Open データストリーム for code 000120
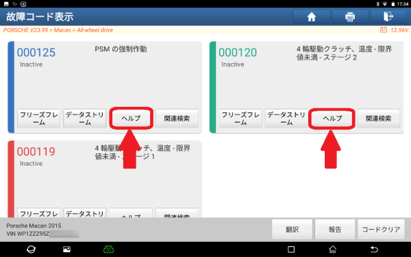The image size is (411, 257). coord(286,119)
